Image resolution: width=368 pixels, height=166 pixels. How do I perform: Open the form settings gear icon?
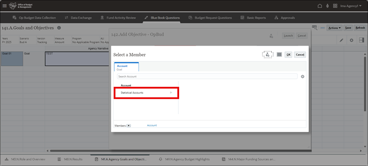click(x=351, y=40)
